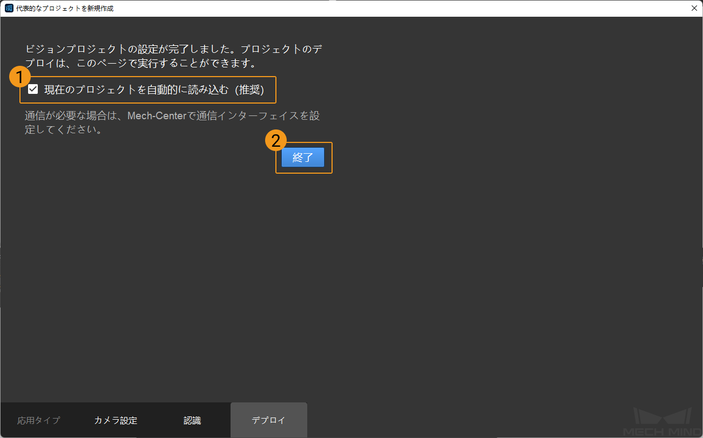Uncheck 現在のプロジェクトを自動的に読み込む checkbox

coord(33,90)
